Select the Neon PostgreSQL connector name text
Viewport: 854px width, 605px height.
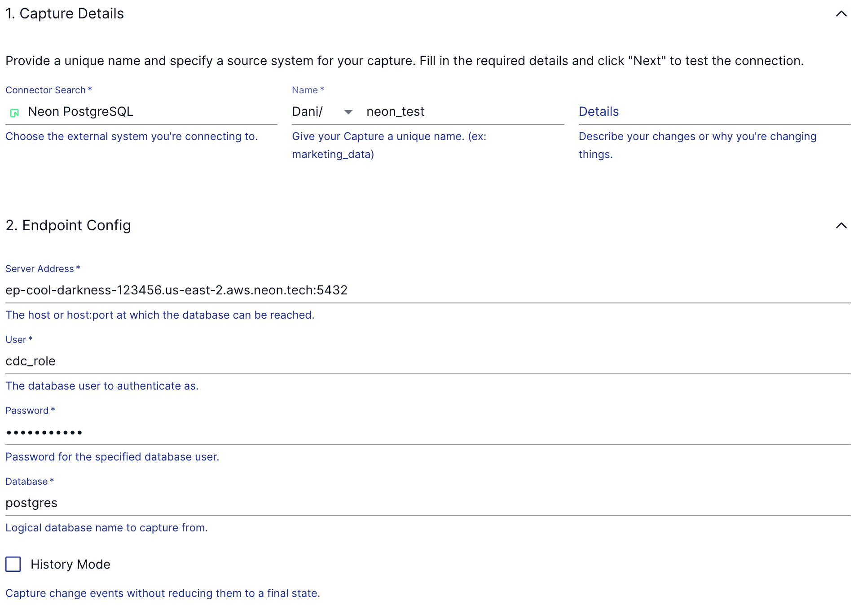[x=81, y=112]
